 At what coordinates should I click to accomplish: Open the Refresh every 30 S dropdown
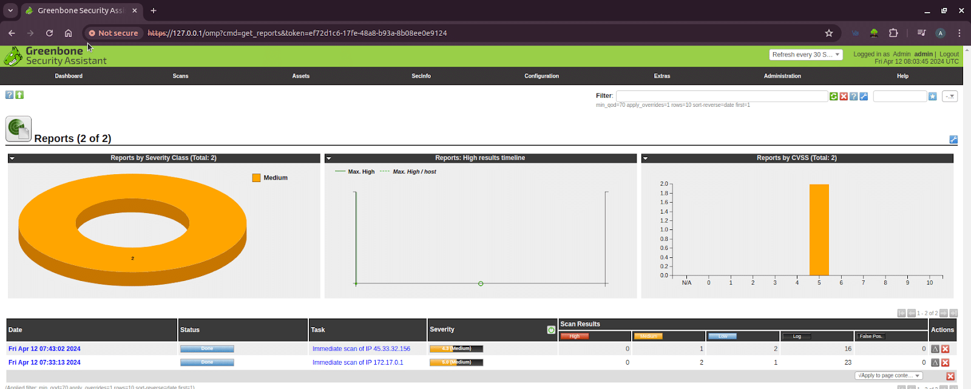[805, 55]
